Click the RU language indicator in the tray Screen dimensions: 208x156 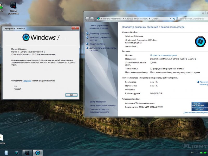click(x=193, y=153)
